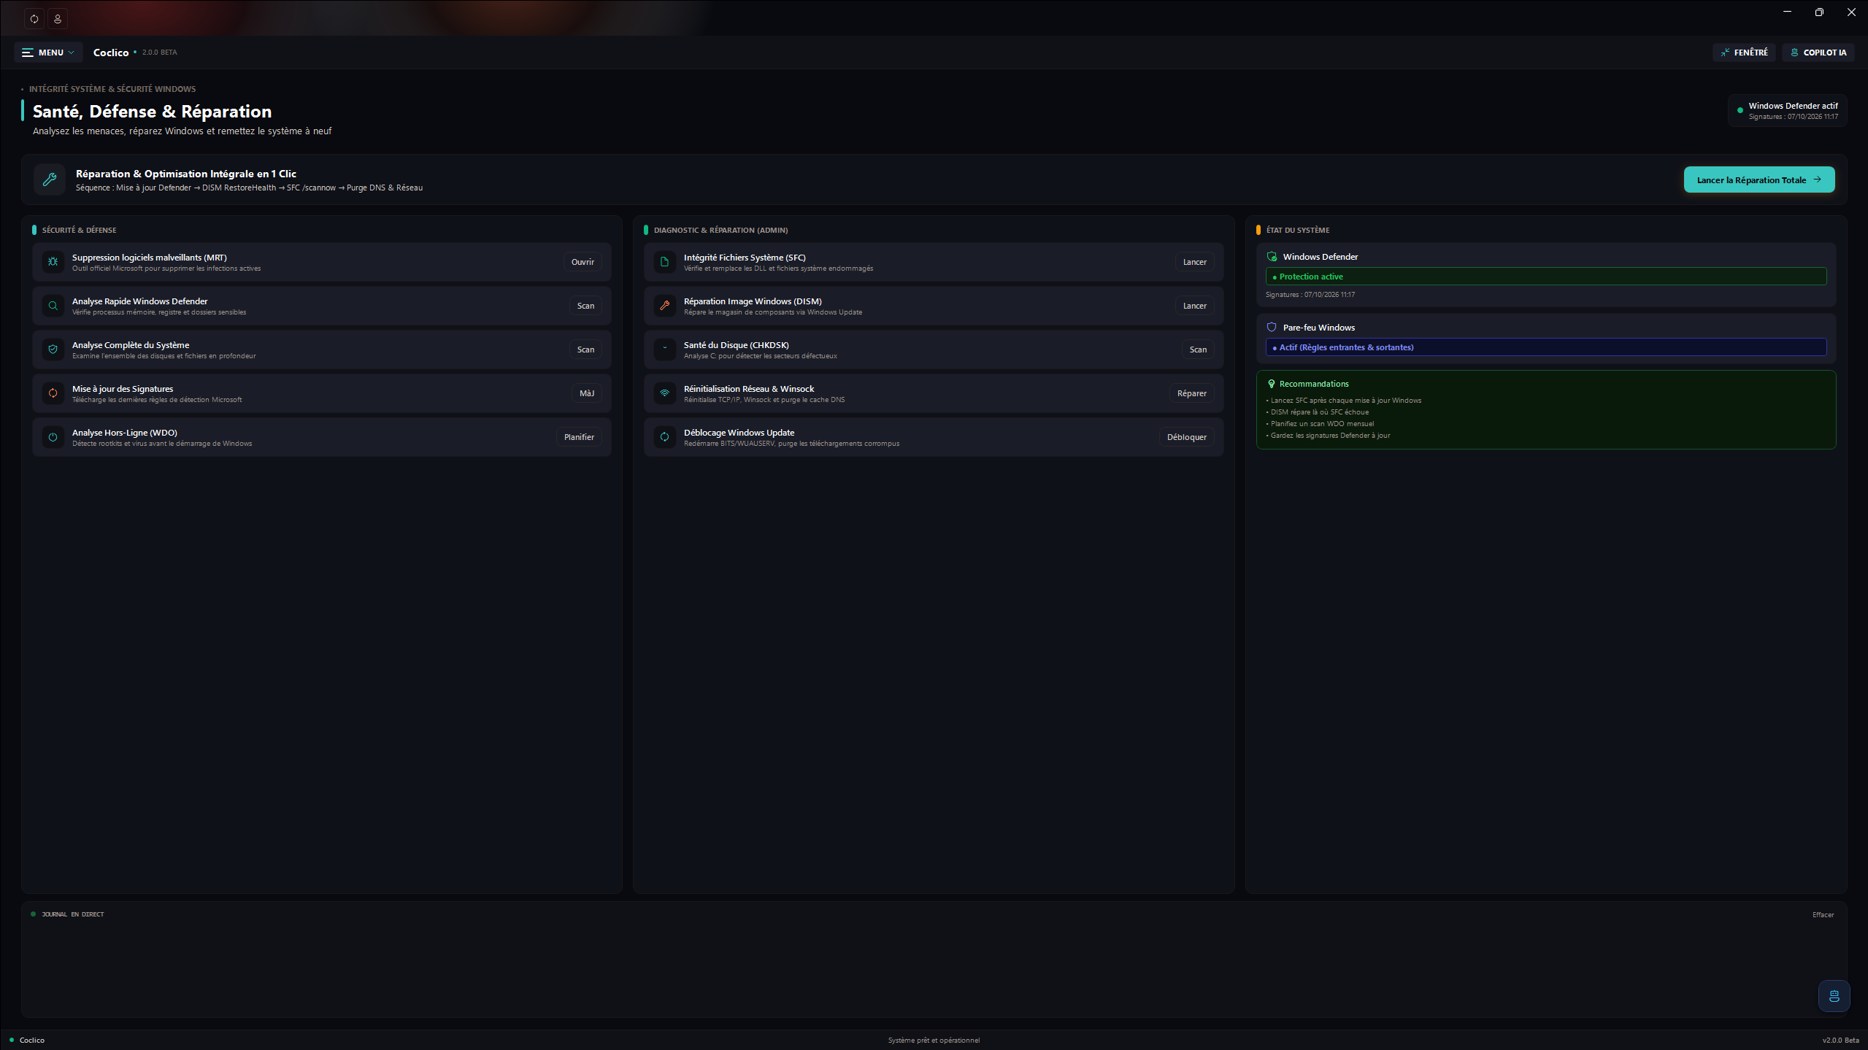Viewport: 1868px width, 1050px height.
Task: Click the shield icon for Analyse Complète du Système
Action: pos(53,350)
